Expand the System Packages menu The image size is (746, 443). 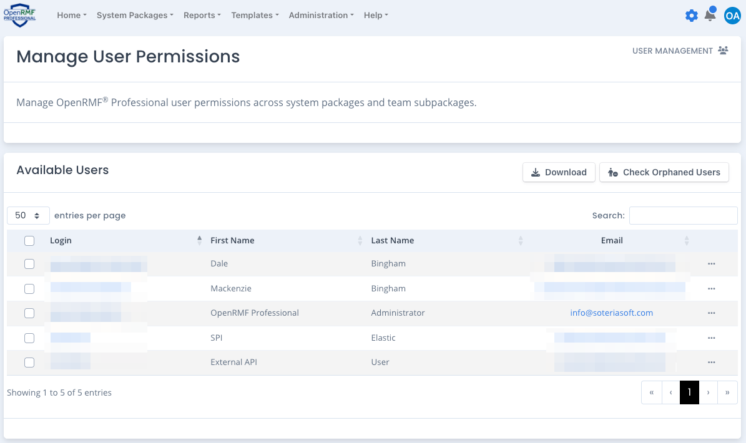tap(135, 15)
